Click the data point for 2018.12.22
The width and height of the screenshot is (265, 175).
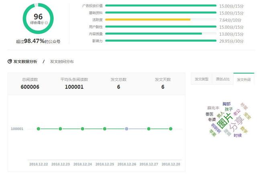tap(39, 129)
